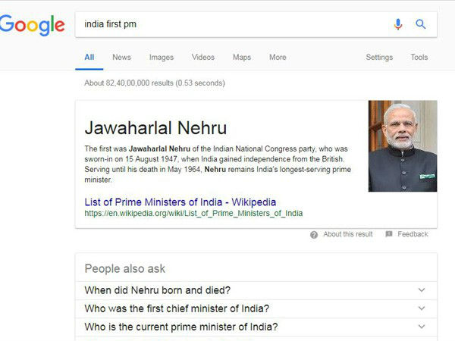Switch to the News tab

pyautogui.click(x=121, y=57)
